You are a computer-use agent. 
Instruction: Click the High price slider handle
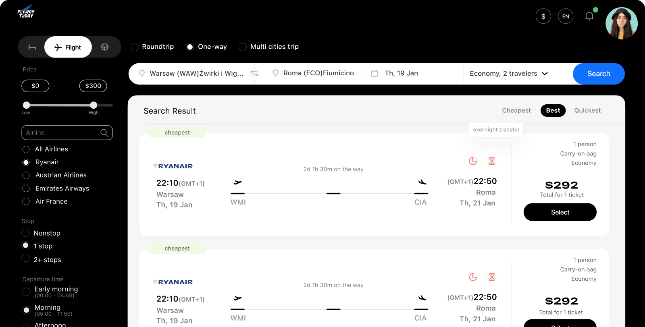click(94, 105)
